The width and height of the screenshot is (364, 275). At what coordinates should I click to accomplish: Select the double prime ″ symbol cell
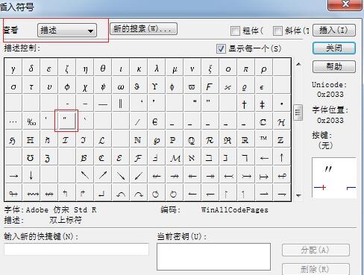pos(66,121)
